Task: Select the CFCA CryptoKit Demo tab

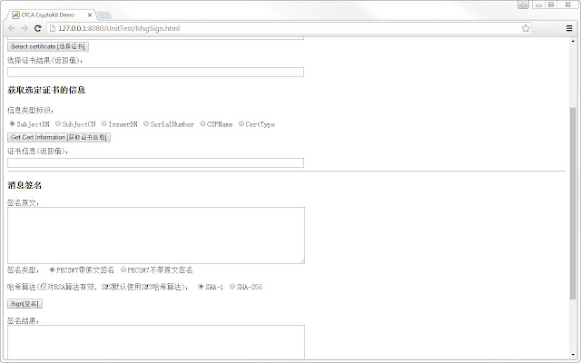Action: coord(52,15)
